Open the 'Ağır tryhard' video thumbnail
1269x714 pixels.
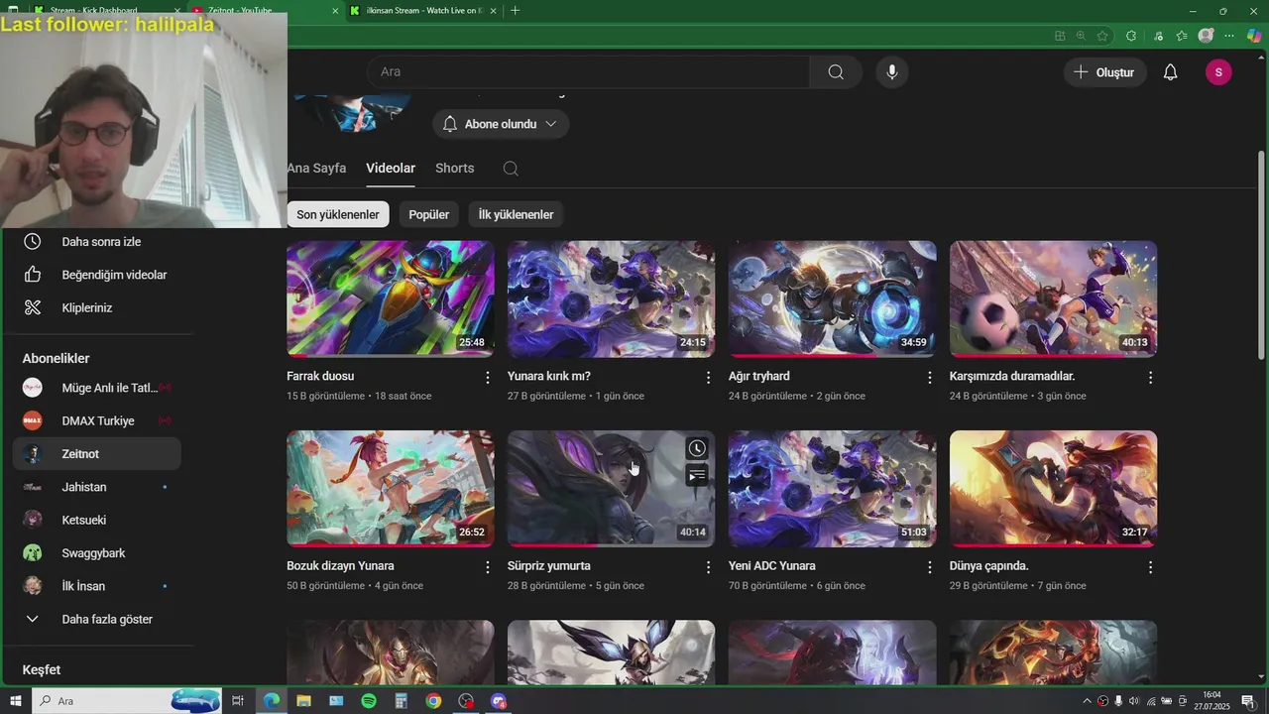point(833,298)
